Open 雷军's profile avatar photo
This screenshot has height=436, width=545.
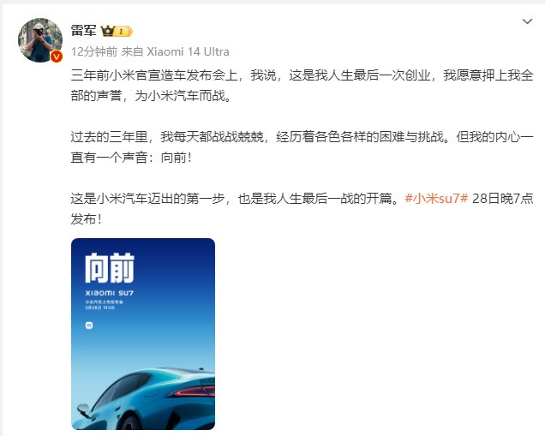(x=40, y=40)
